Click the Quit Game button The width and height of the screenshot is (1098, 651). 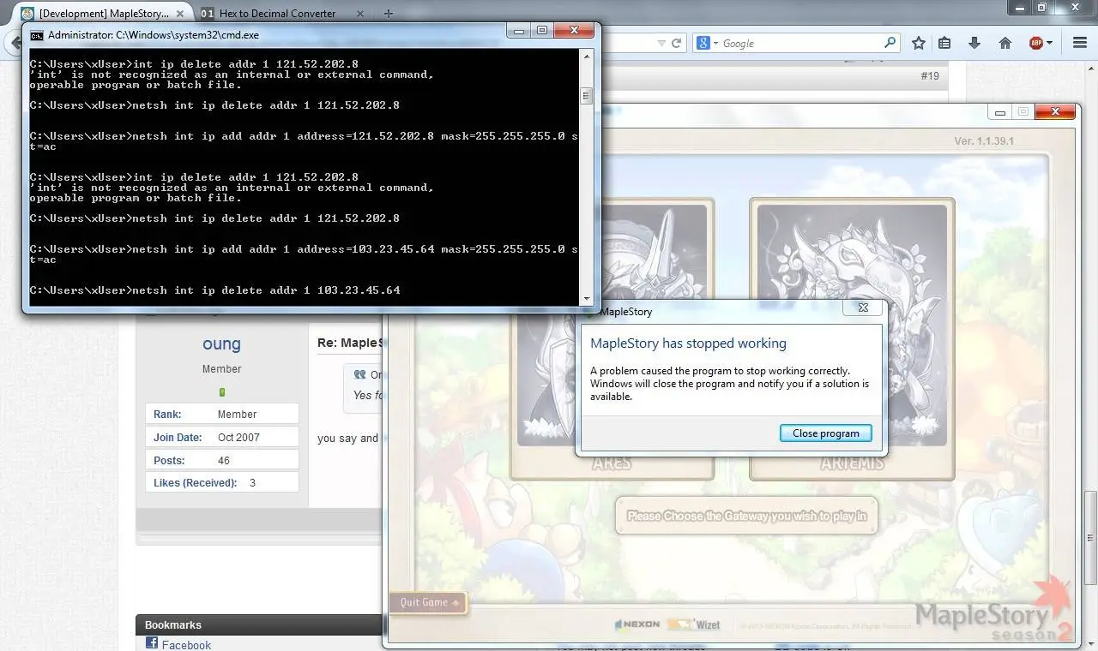tap(428, 602)
